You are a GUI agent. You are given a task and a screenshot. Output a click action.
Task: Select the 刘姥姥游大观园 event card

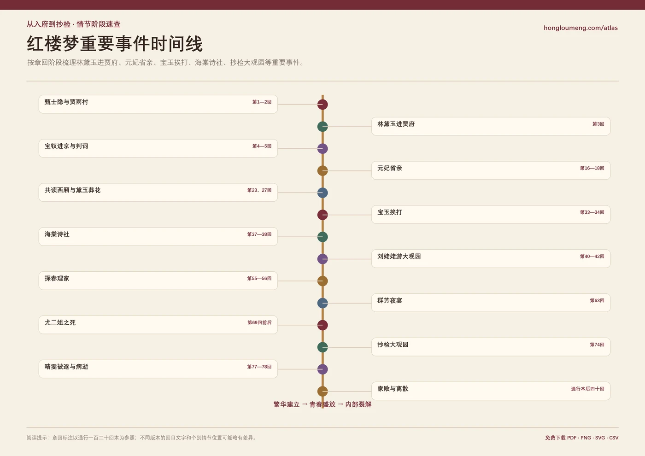point(491,258)
